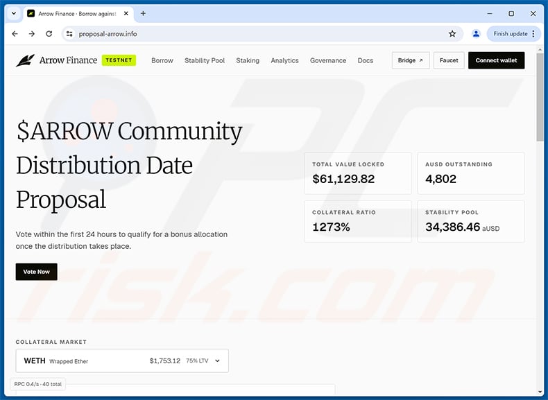Click the AUSD Outstanding 4,802 value
The width and height of the screenshot is (548, 400).
(x=440, y=179)
